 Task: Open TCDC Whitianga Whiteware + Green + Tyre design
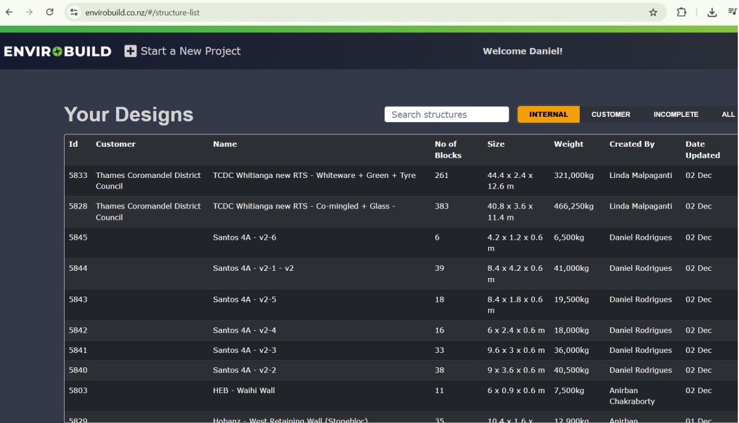(x=314, y=176)
